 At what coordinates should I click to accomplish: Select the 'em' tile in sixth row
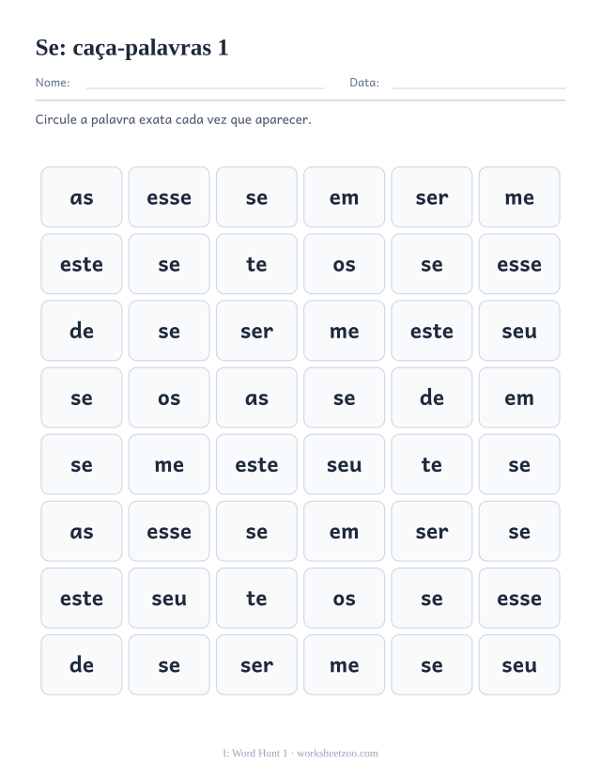(344, 531)
